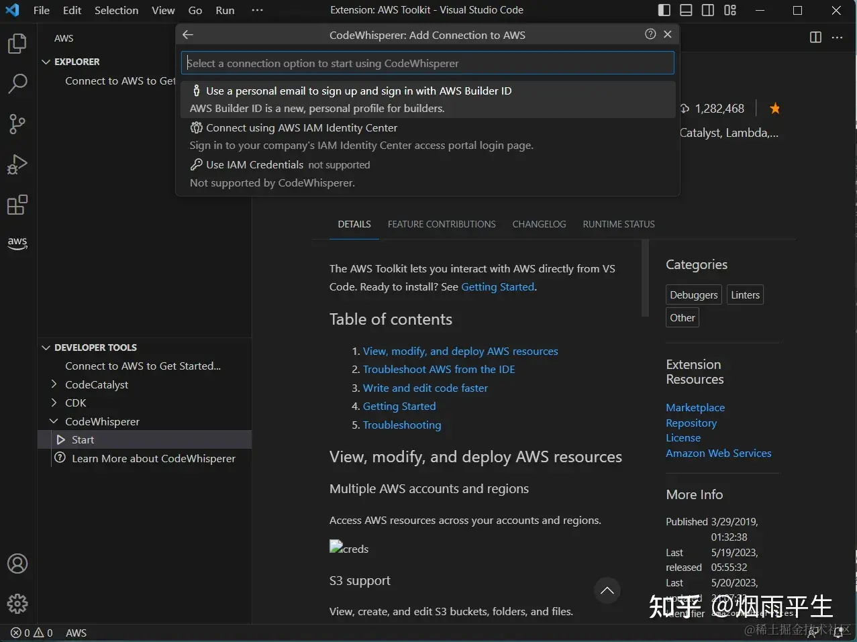Open the Run and Debug view
Image resolution: width=857 pixels, height=642 pixels.
coord(17,164)
